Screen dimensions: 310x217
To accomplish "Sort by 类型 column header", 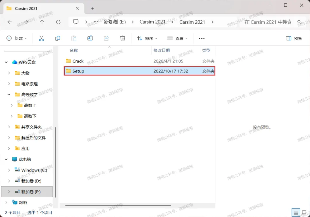I will tap(206, 50).
